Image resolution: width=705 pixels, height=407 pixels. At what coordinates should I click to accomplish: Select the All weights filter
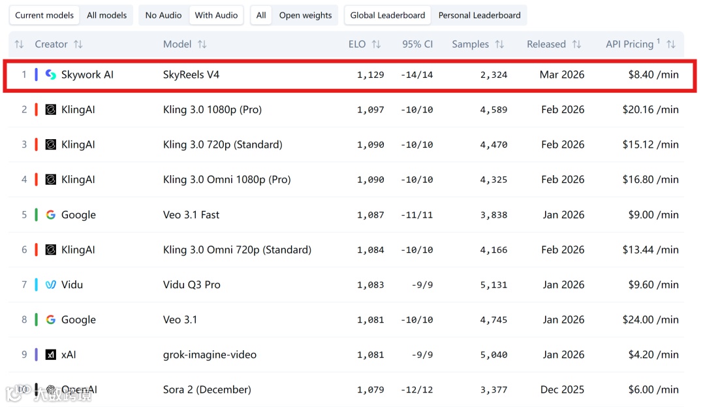click(x=260, y=15)
